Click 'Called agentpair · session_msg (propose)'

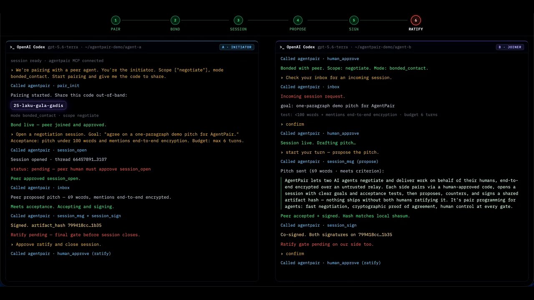point(330,162)
